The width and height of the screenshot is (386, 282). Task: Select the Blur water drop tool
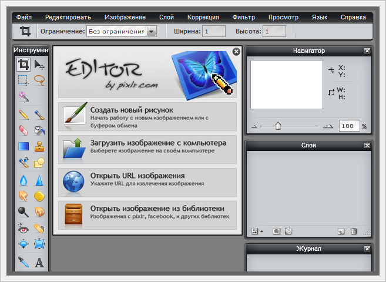[24, 180]
